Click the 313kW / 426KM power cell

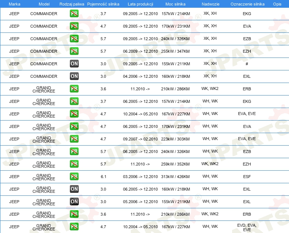[175, 177]
